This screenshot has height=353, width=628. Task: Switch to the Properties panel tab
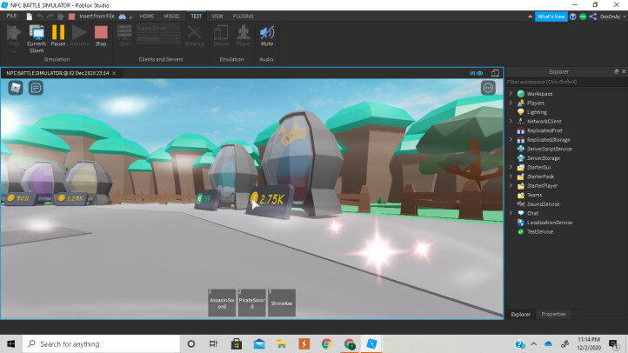(x=553, y=314)
